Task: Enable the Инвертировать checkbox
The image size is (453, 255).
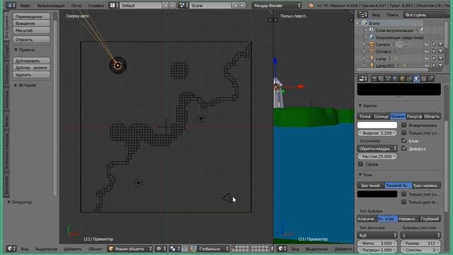Action: [x=404, y=125]
